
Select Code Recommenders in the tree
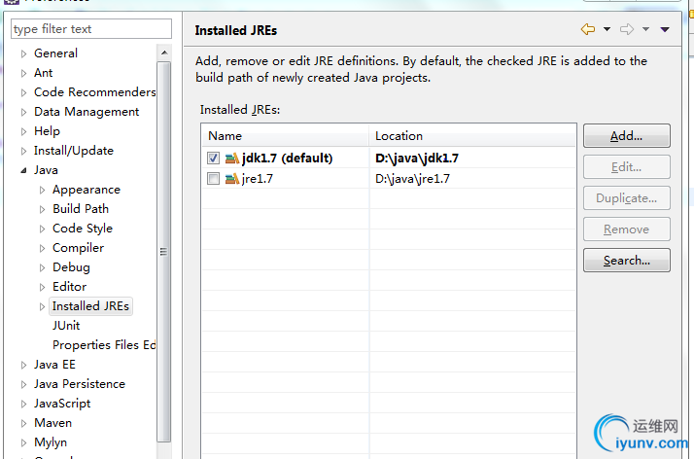(94, 92)
